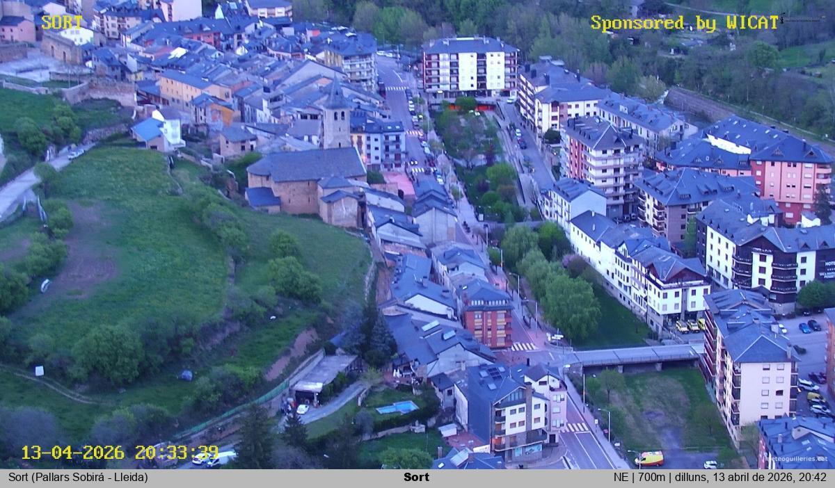Click the meteoguilleries.cat watermark

(795, 459)
